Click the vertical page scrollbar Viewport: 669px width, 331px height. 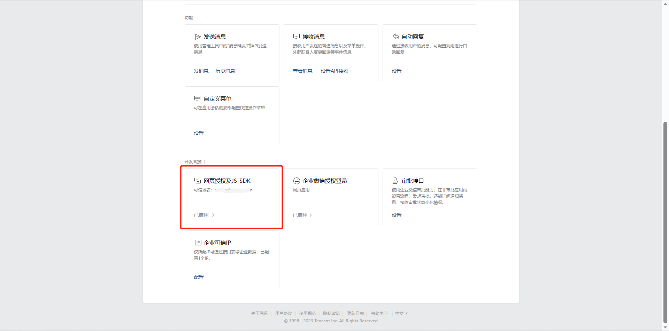pyautogui.click(x=665, y=223)
